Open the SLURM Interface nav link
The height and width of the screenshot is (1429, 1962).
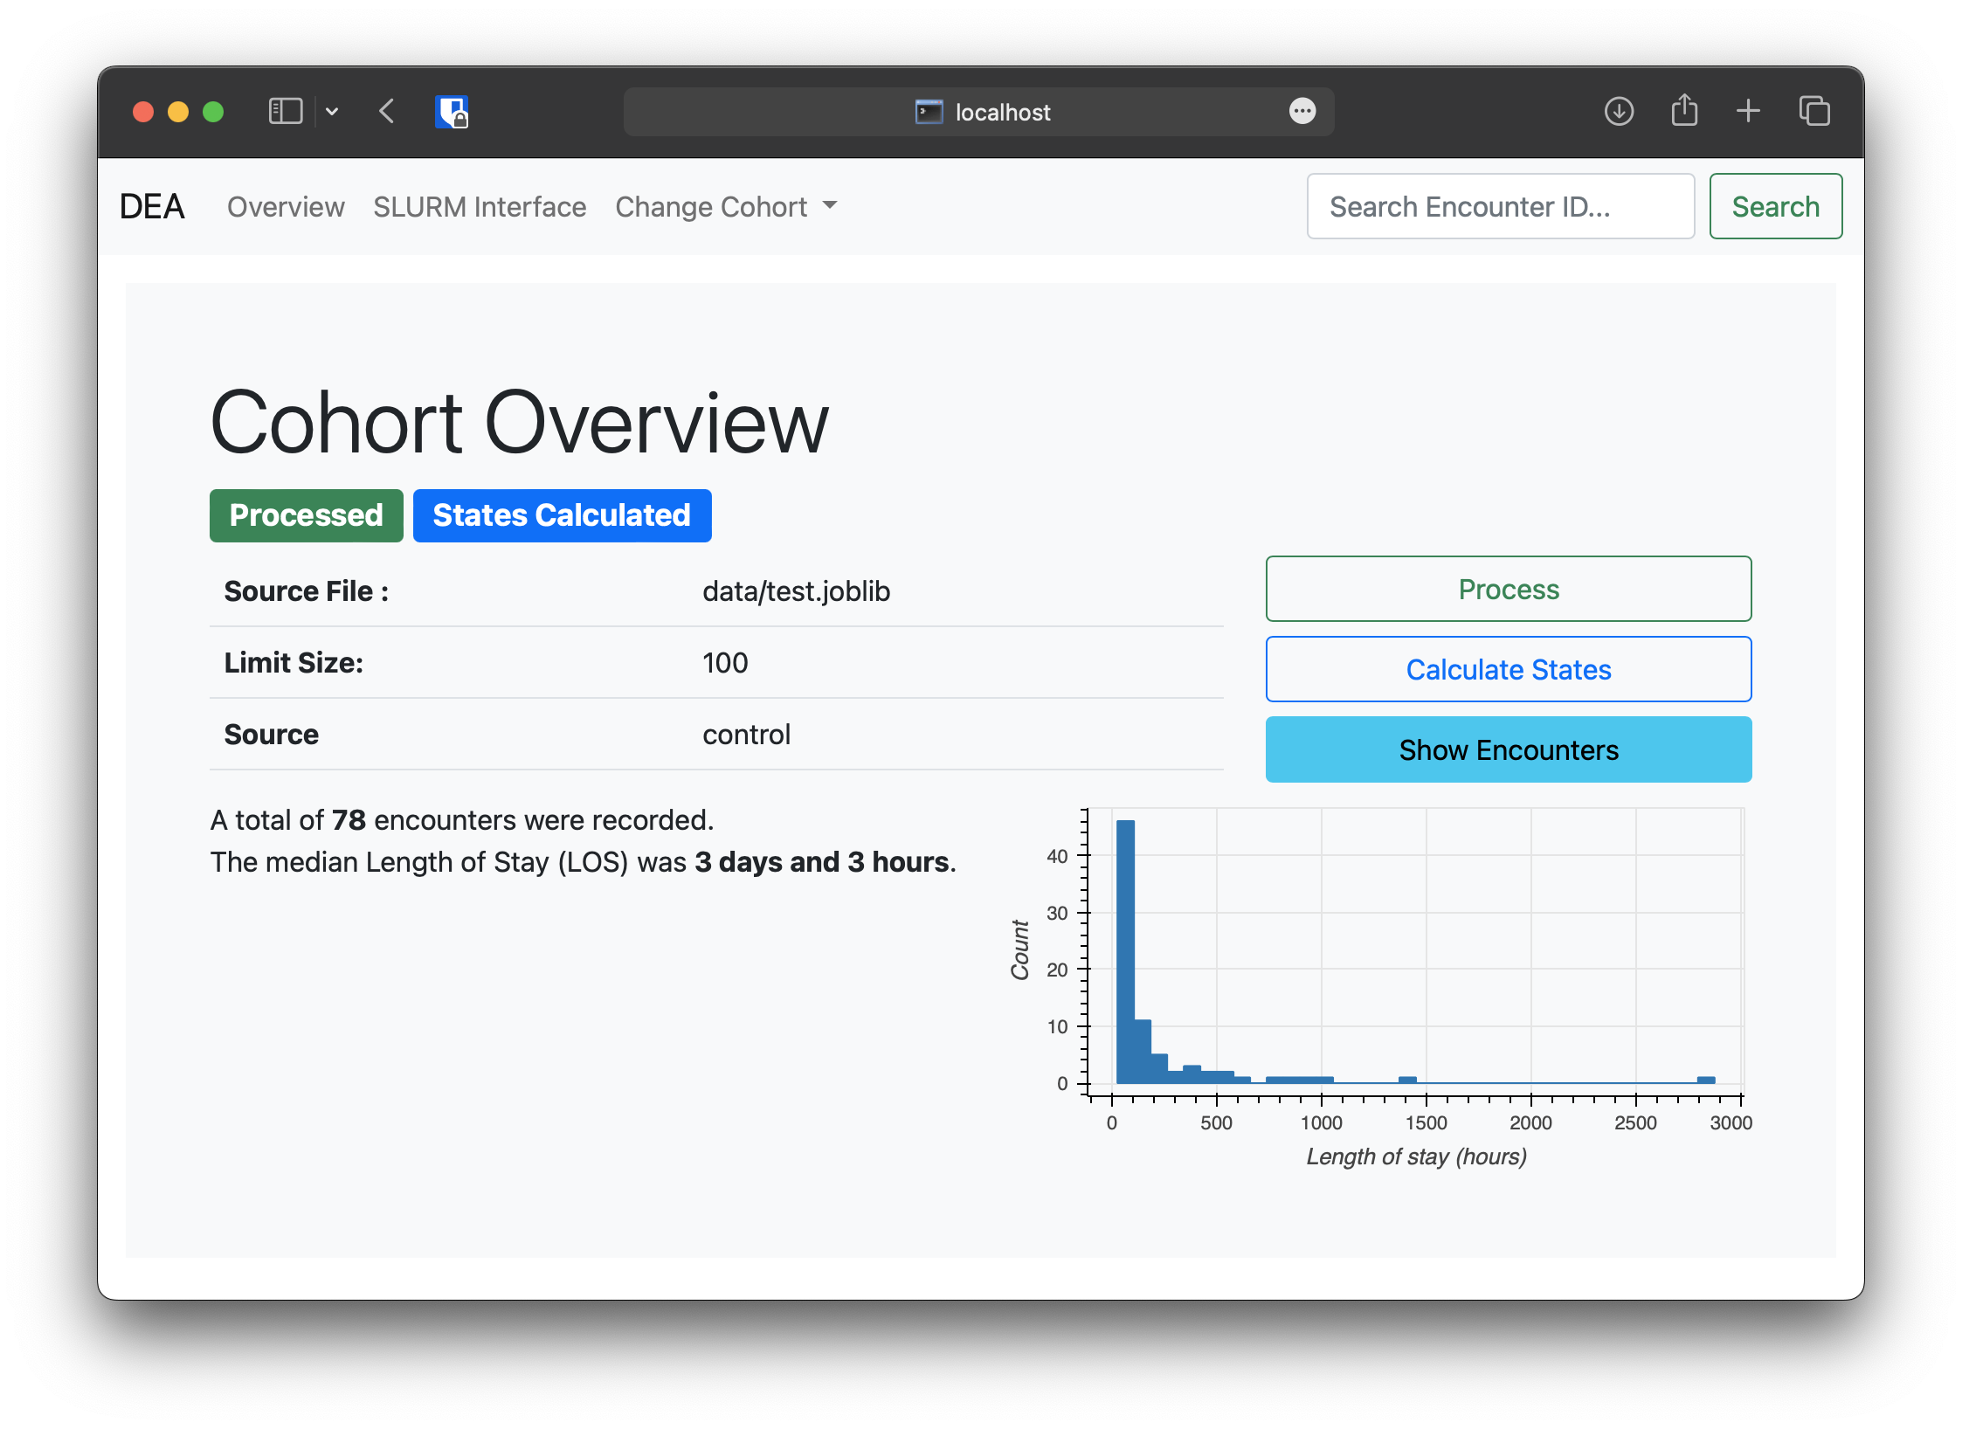480,207
